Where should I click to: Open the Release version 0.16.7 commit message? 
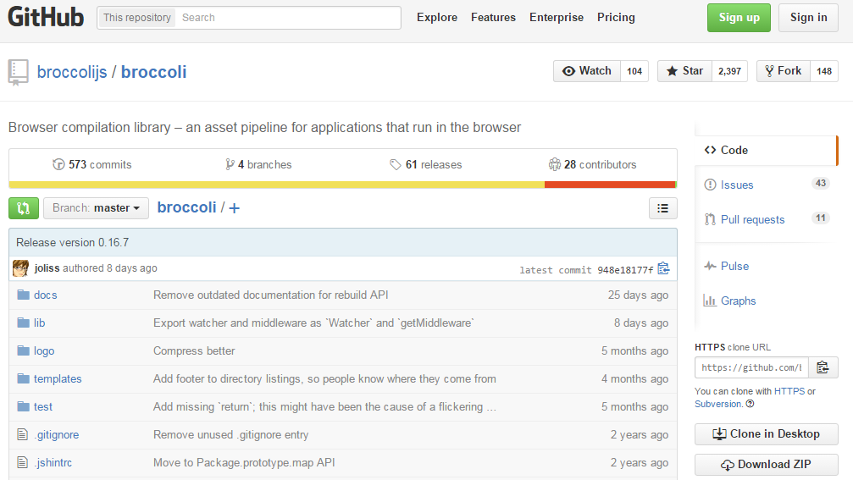point(72,242)
